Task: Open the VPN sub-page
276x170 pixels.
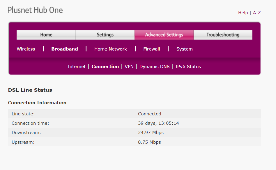Action: (x=129, y=67)
